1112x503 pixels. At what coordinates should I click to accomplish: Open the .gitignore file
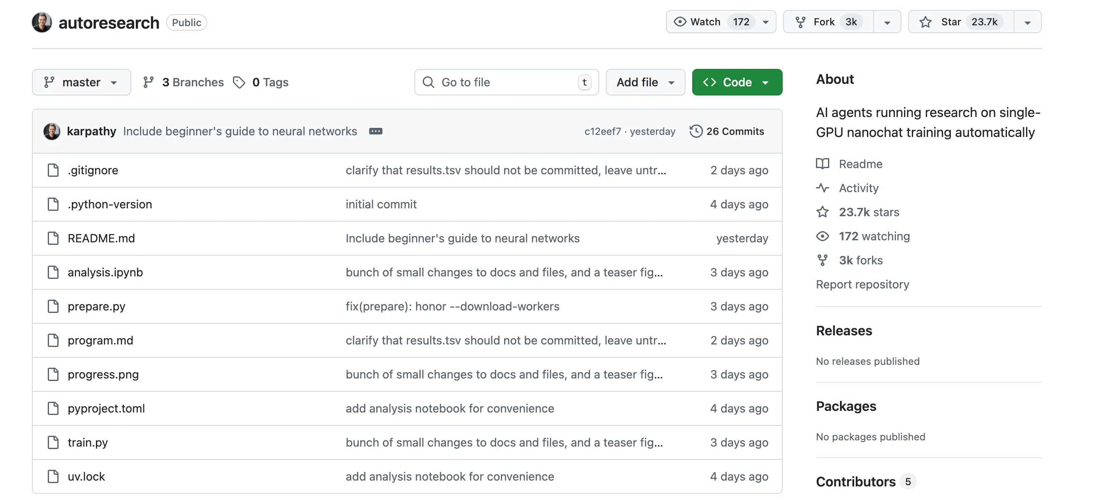pyautogui.click(x=93, y=171)
